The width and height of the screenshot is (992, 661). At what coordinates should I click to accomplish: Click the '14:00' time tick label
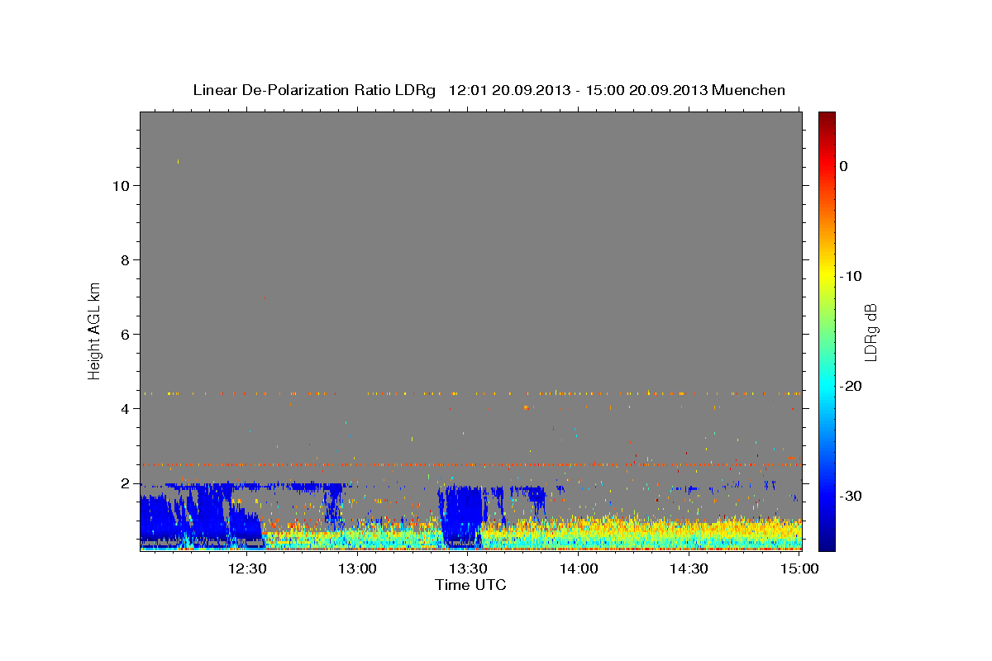(x=579, y=568)
